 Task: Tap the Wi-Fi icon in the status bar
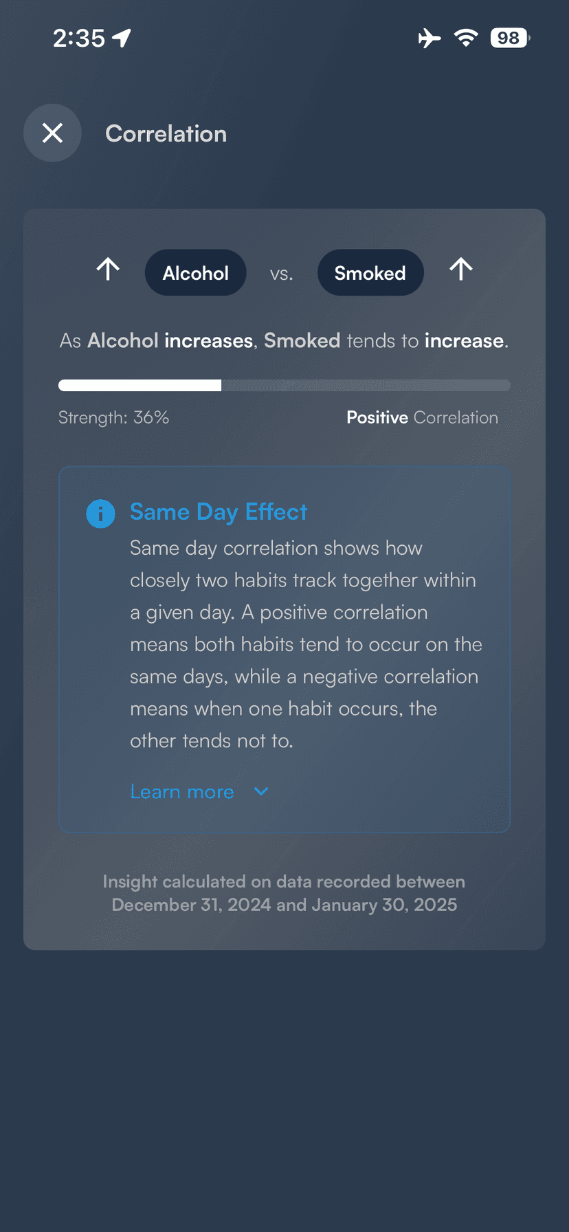point(466,38)
